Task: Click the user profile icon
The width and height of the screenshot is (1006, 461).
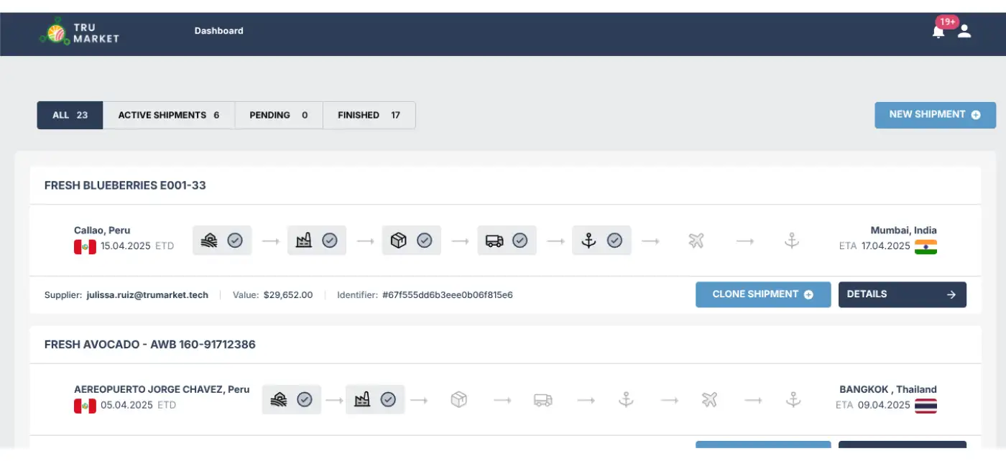Action: pyautogui.click(x=964, y=31)
